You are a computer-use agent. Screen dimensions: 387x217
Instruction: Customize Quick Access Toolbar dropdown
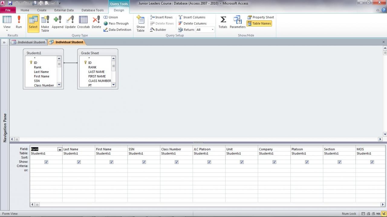click(60, 3)
